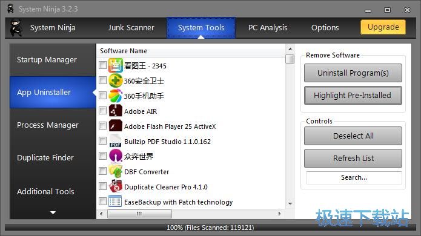This screenshot has height=236, width=421.
Task: Click the title bar ninja icon
Action: tap(10, 9)
